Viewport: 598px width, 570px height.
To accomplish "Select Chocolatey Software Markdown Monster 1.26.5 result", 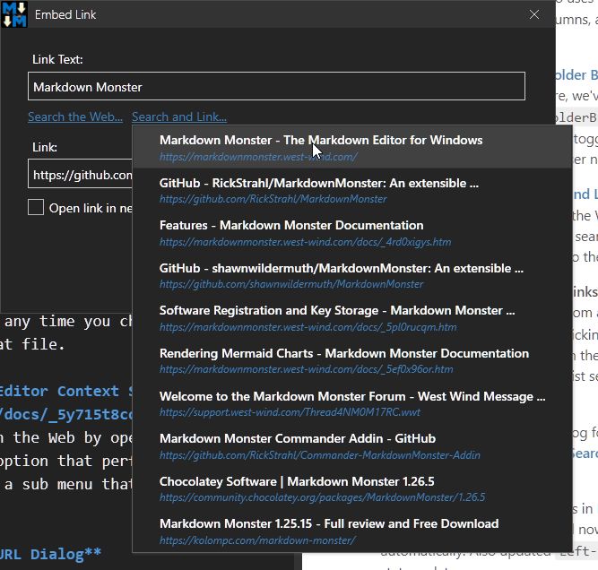I will [x=352, y=488].
